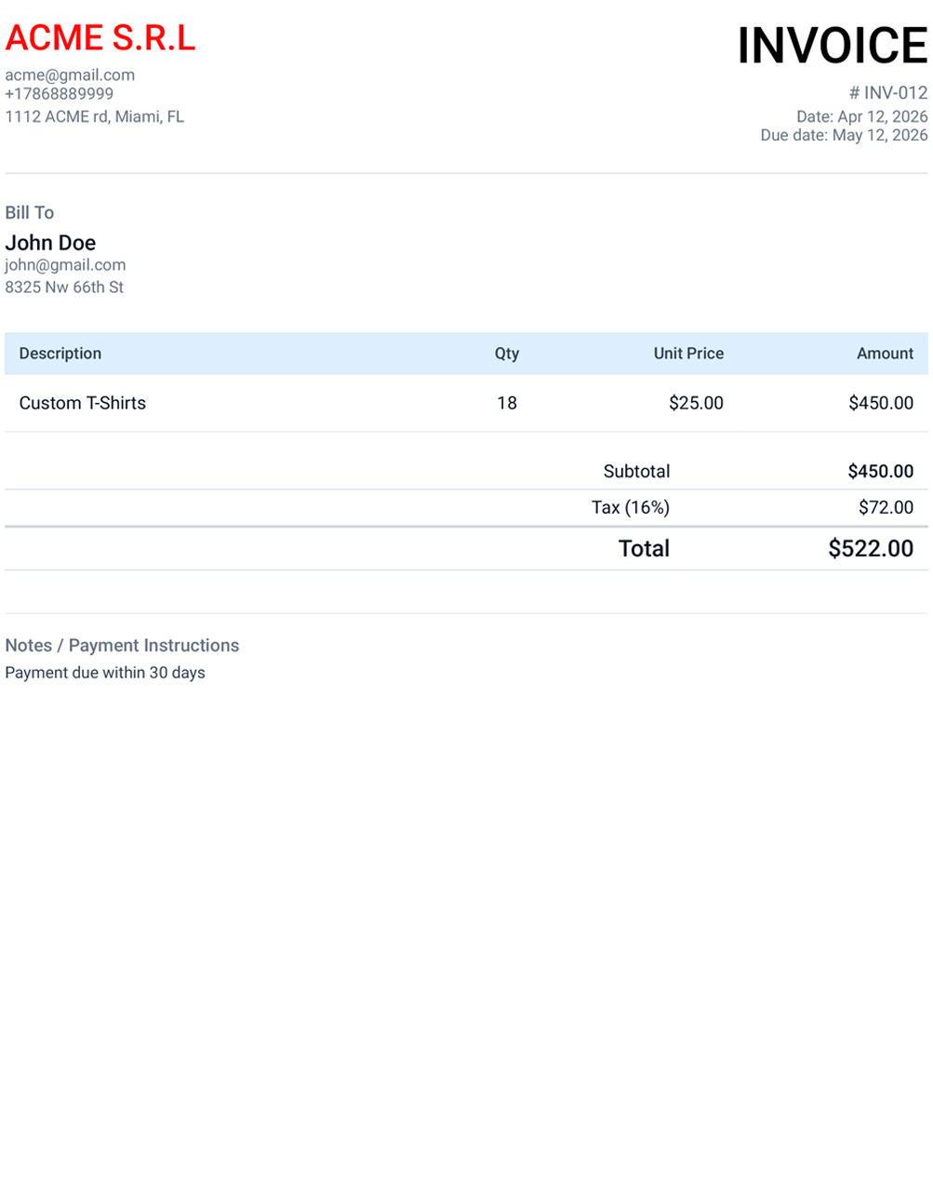The height and width of the screenshot is (1191, 933).
Task: Click the Qty column header
Action: 507,354
